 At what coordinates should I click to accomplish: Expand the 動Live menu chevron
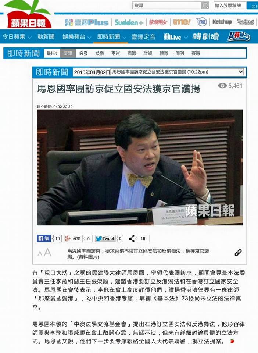coord(186,38)
